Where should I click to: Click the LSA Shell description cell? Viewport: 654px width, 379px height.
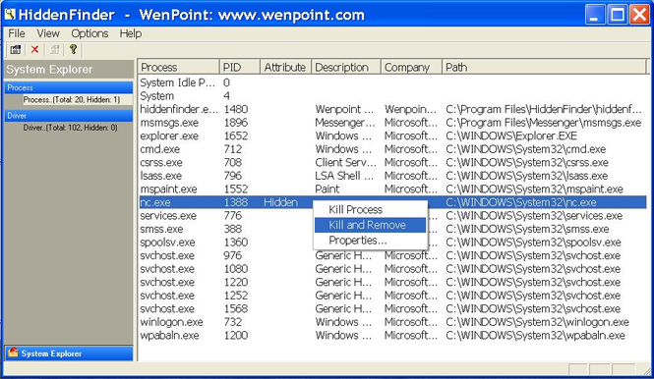tap(344, 176)
